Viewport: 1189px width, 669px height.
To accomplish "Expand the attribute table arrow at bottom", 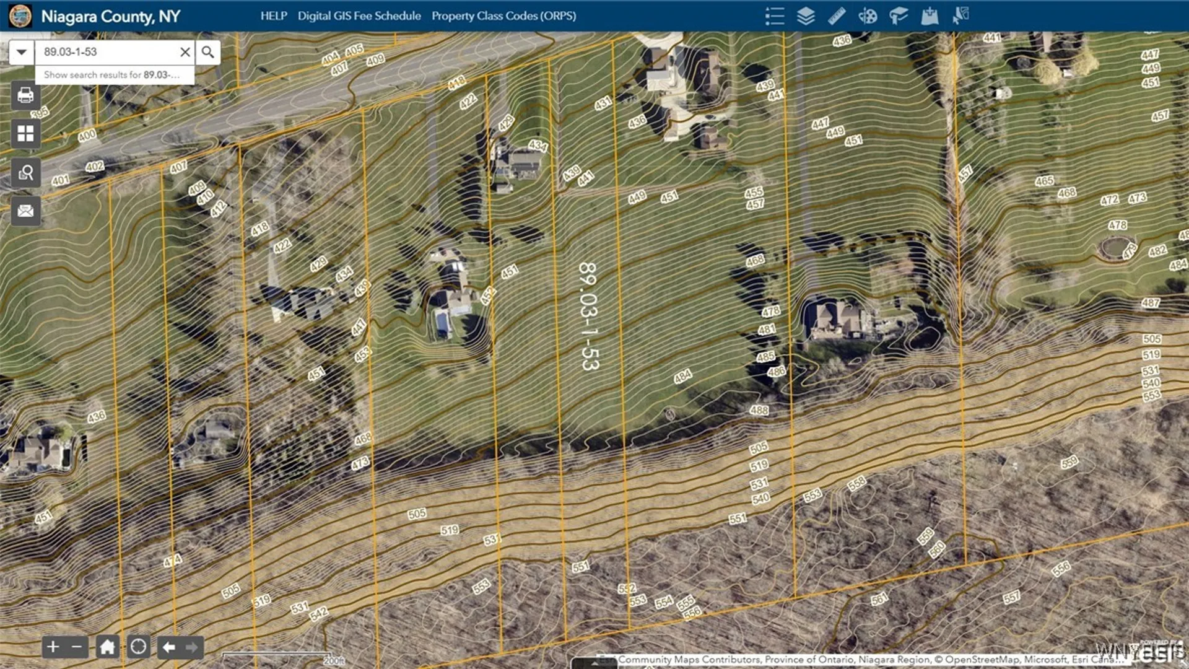I will pyautogui.click(x=593, y=663).
